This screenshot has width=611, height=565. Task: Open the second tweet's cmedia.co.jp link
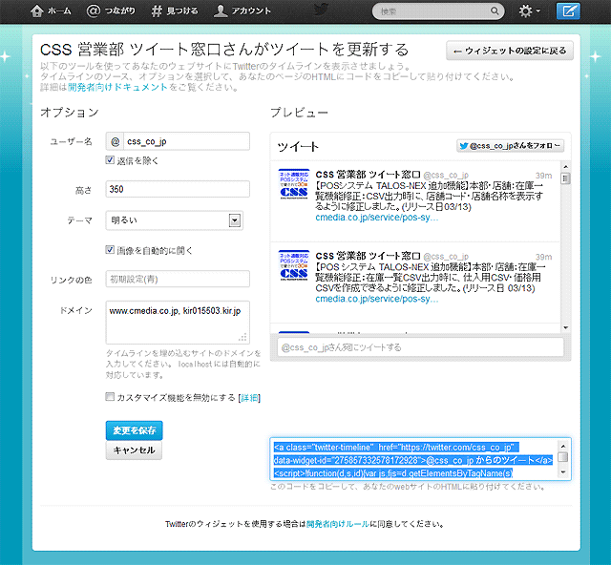[377, 299]
